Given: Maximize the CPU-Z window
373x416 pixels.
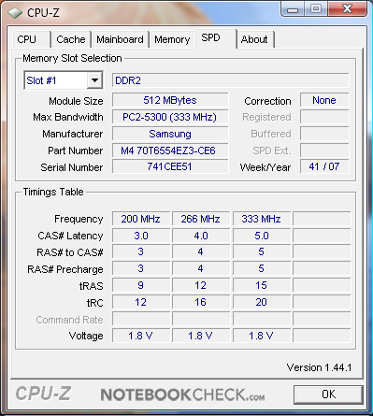Looking at the screenshot, I should point(316,8).
